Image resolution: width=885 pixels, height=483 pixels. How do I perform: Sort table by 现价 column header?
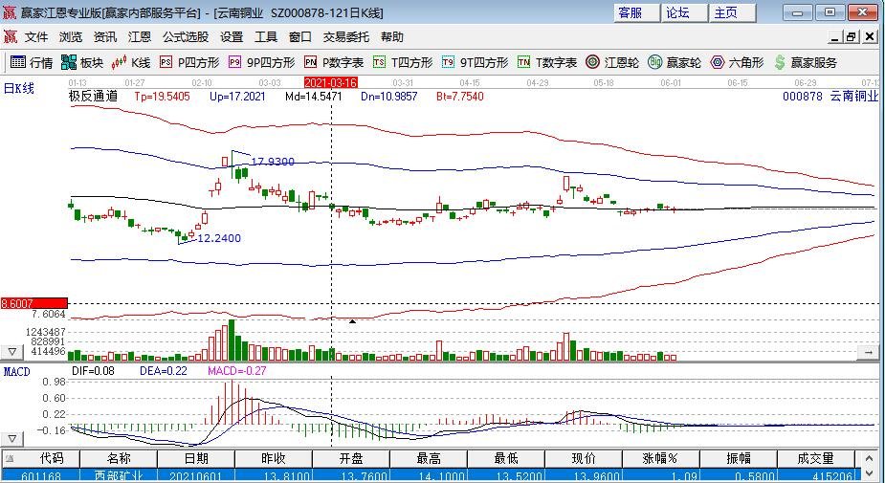[x=583, y=459]
